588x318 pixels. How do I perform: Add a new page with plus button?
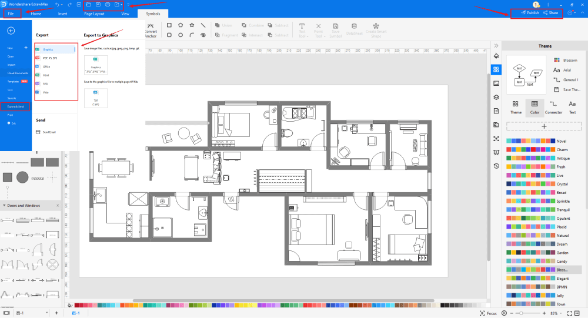click(56, 313)
